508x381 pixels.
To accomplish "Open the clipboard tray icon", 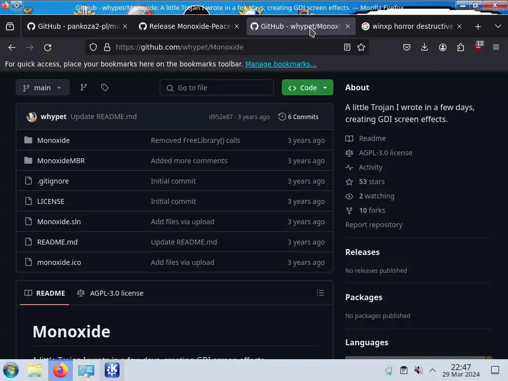I will [404, 370].
